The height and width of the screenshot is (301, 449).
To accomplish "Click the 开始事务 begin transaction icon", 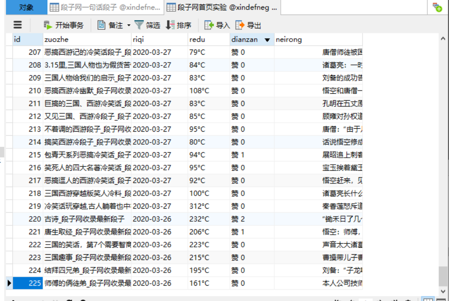I will click(48, 25).
